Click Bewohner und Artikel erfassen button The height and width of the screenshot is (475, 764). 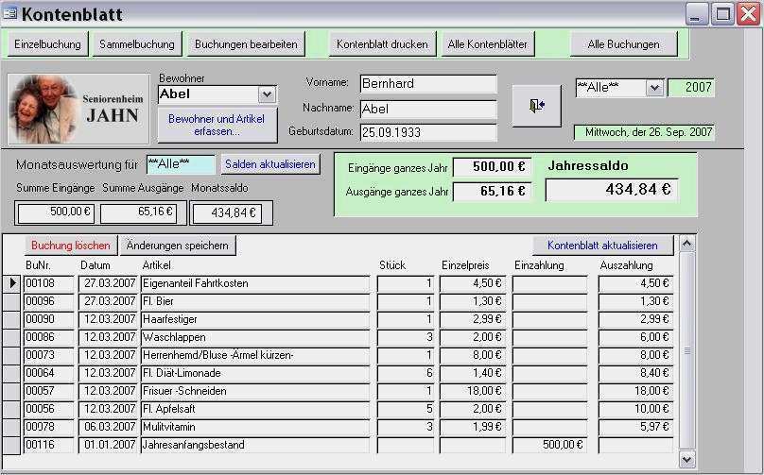[217, 125]
